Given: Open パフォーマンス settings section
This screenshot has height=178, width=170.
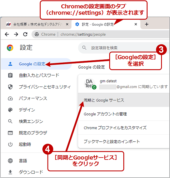Looking at the screenshot, I should click(x=36, y=98).
